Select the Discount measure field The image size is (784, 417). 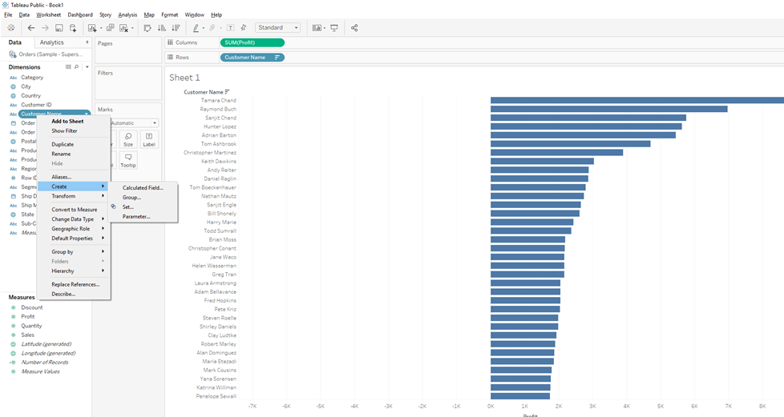(x=31, y=307)
